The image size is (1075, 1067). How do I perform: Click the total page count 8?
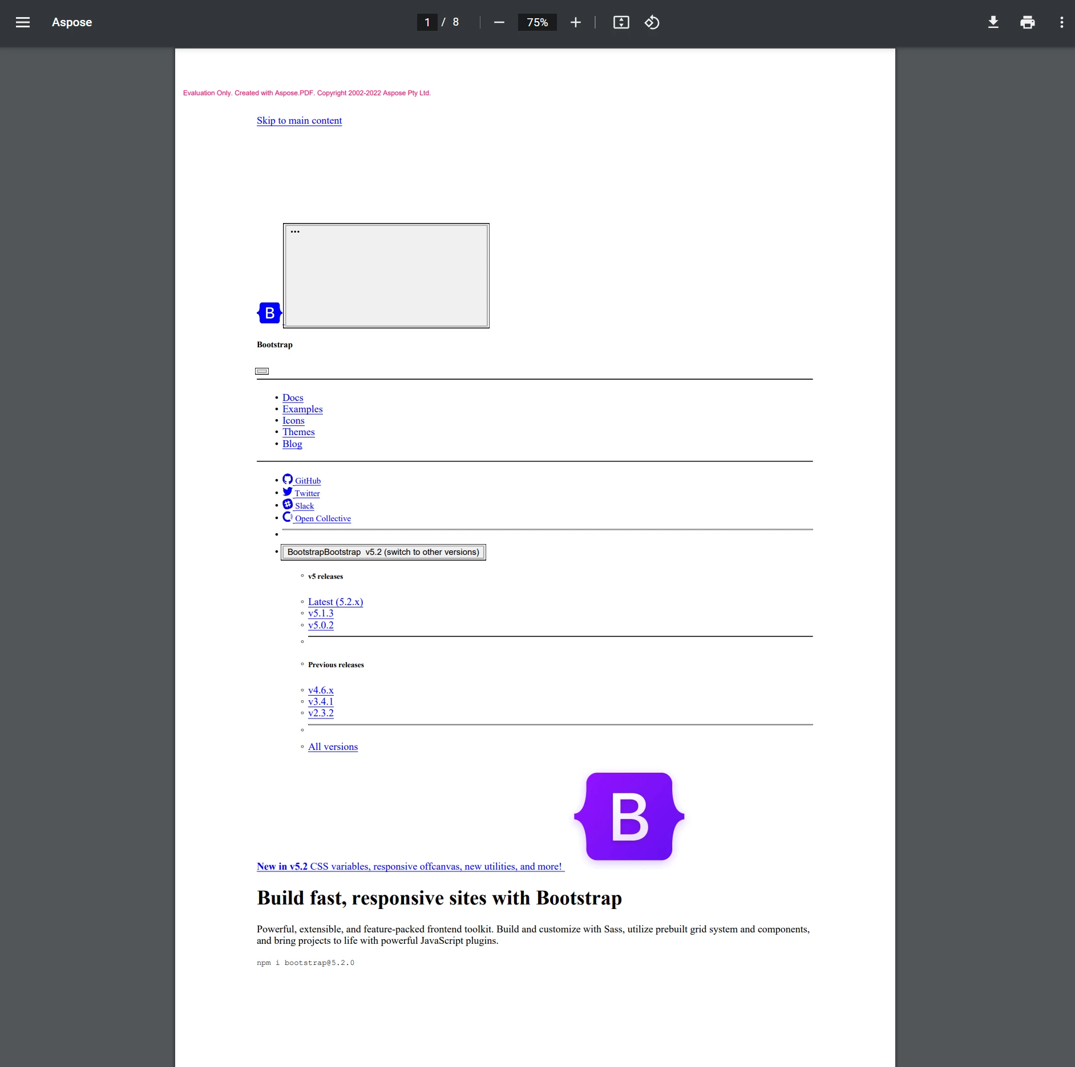(x=456, y=22)
